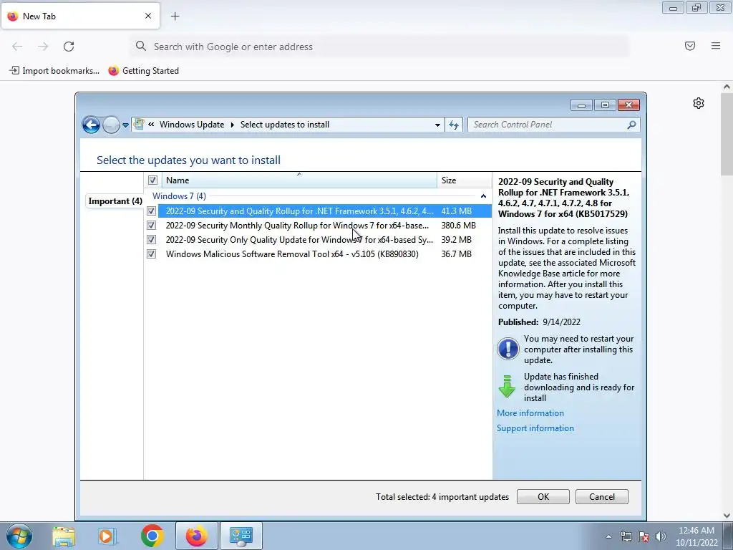The image size is (733, 550).
Task: Select the Windows Update breadcrumb
Action: (x=192, y=125)
